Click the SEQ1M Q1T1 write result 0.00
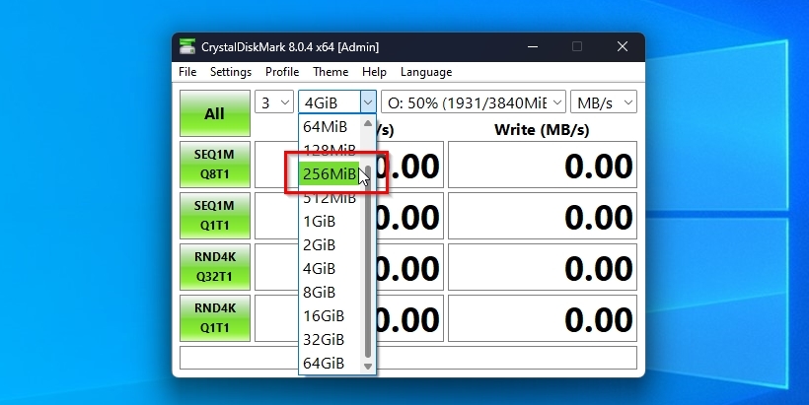This screenshot has height=405, width=809. [543, 216]
